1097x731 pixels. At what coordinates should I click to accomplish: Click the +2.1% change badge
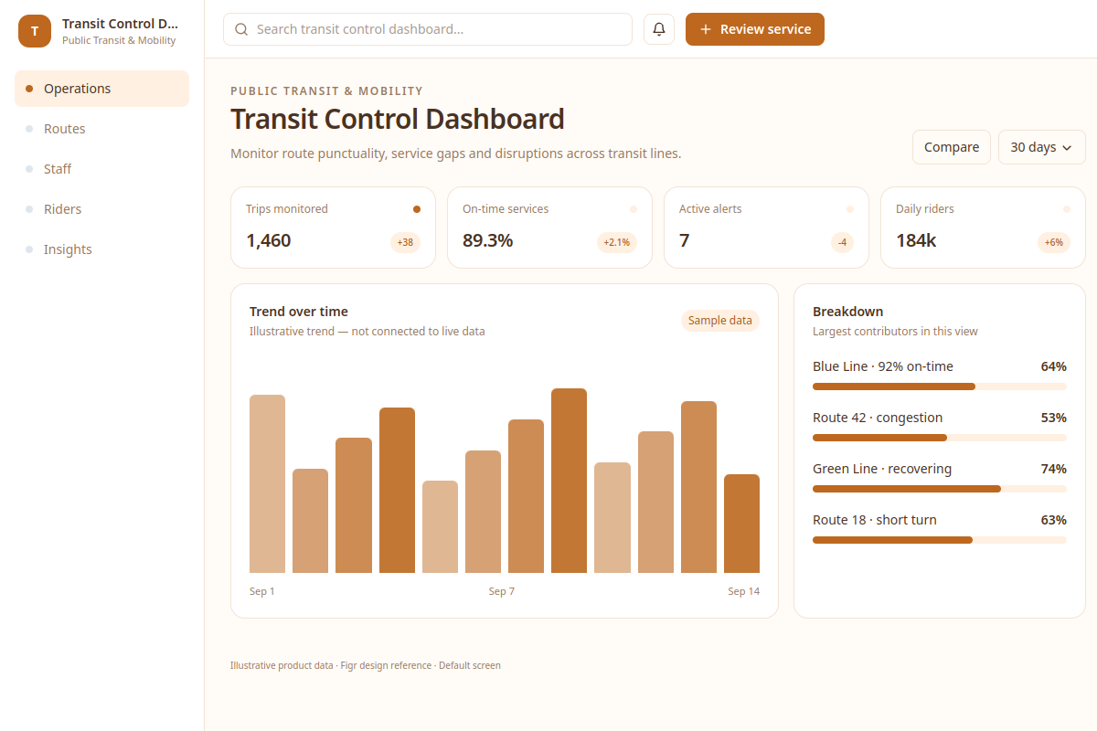pos(617,242)
